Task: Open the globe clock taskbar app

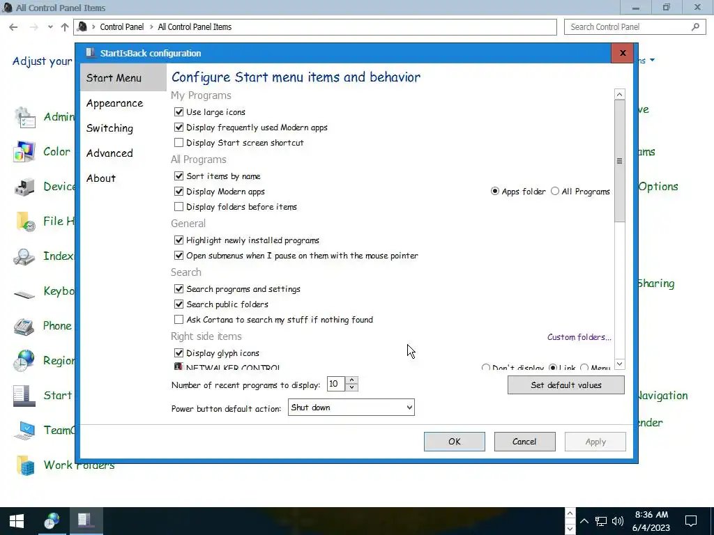Action: pyautogui.click(x=52, y=521)
